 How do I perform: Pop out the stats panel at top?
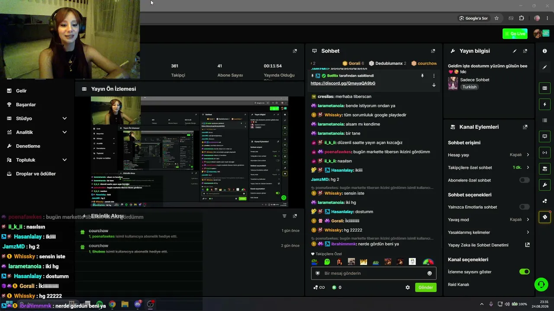pyautogui.click(x=295, y=51)
